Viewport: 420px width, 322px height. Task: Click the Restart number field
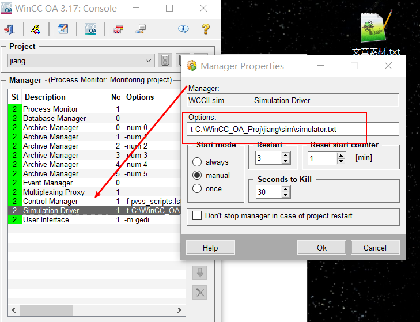(268, 158)
